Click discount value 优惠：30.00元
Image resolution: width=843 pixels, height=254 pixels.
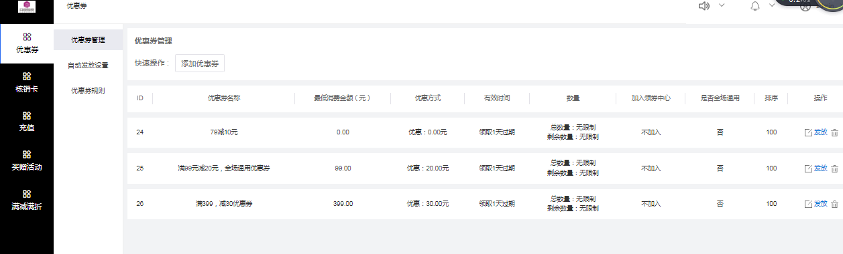tap(428, 204)
